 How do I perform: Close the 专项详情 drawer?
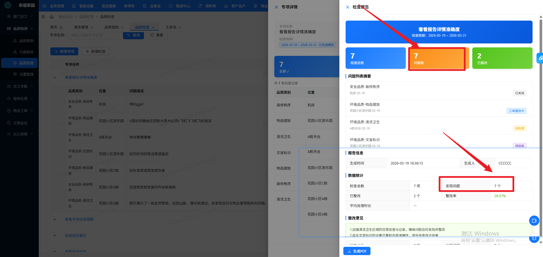(x=276, y=7)
